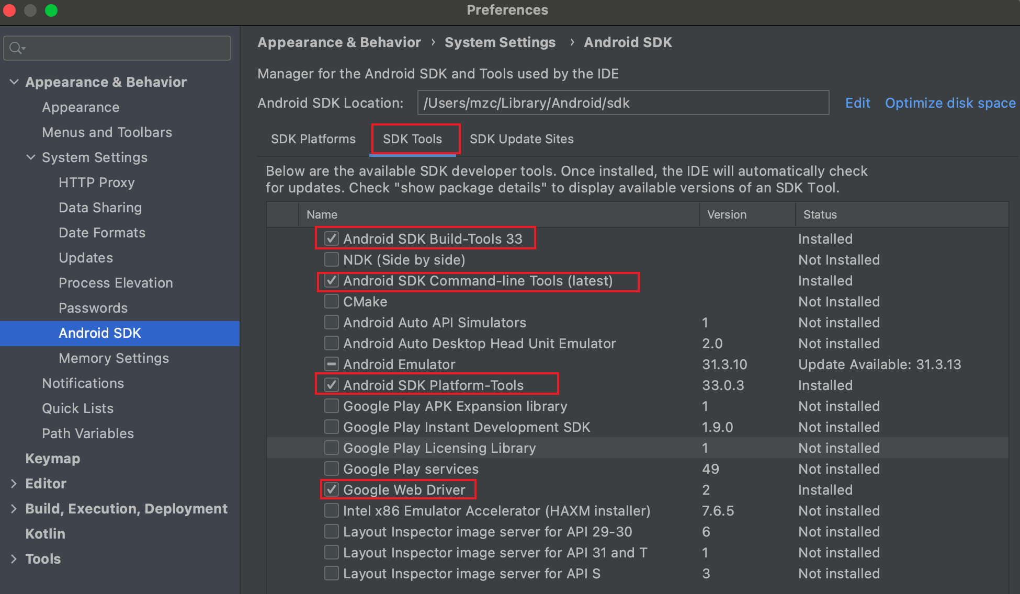Disable Google Web Driver checkbox
This screenshot has height=594, width=1020.
click(x=331, y=489)
